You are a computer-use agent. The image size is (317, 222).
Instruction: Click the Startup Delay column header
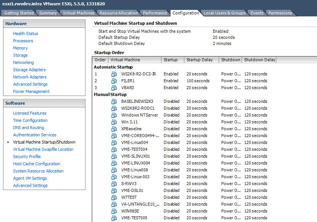tap(201, 60)
